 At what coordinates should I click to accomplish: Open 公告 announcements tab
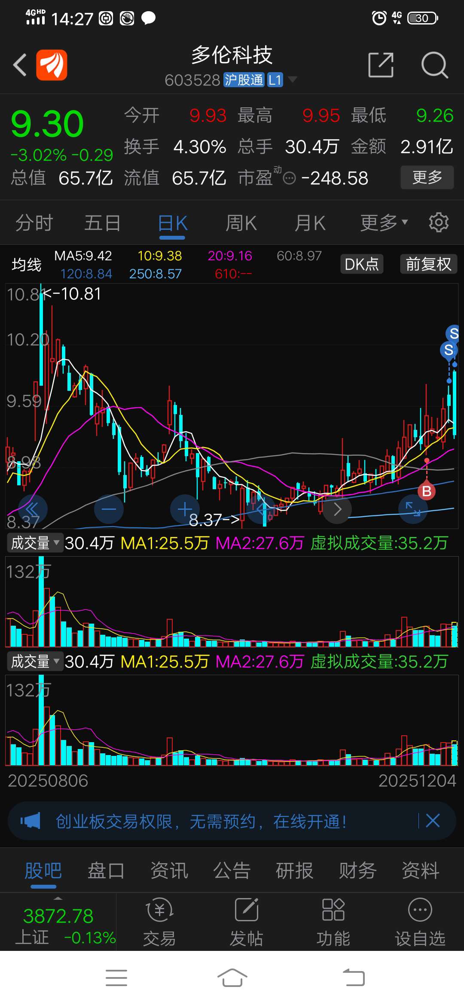[x=232, y=871]
